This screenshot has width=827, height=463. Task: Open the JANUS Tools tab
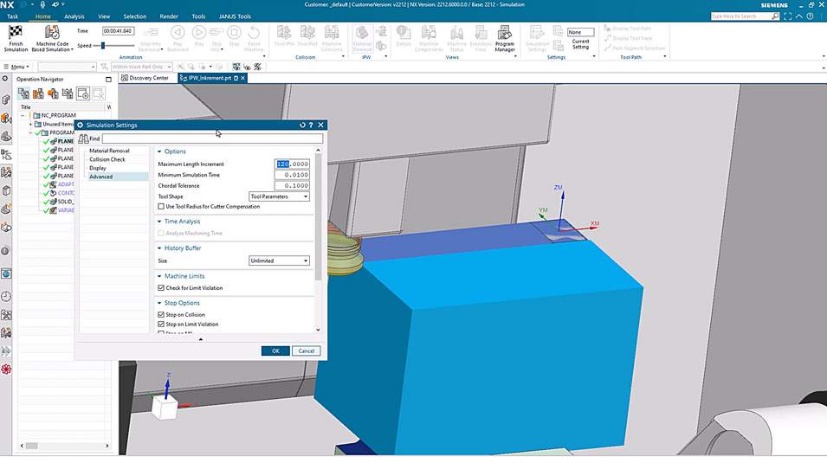pyautogui.click(x=235, y=16)
